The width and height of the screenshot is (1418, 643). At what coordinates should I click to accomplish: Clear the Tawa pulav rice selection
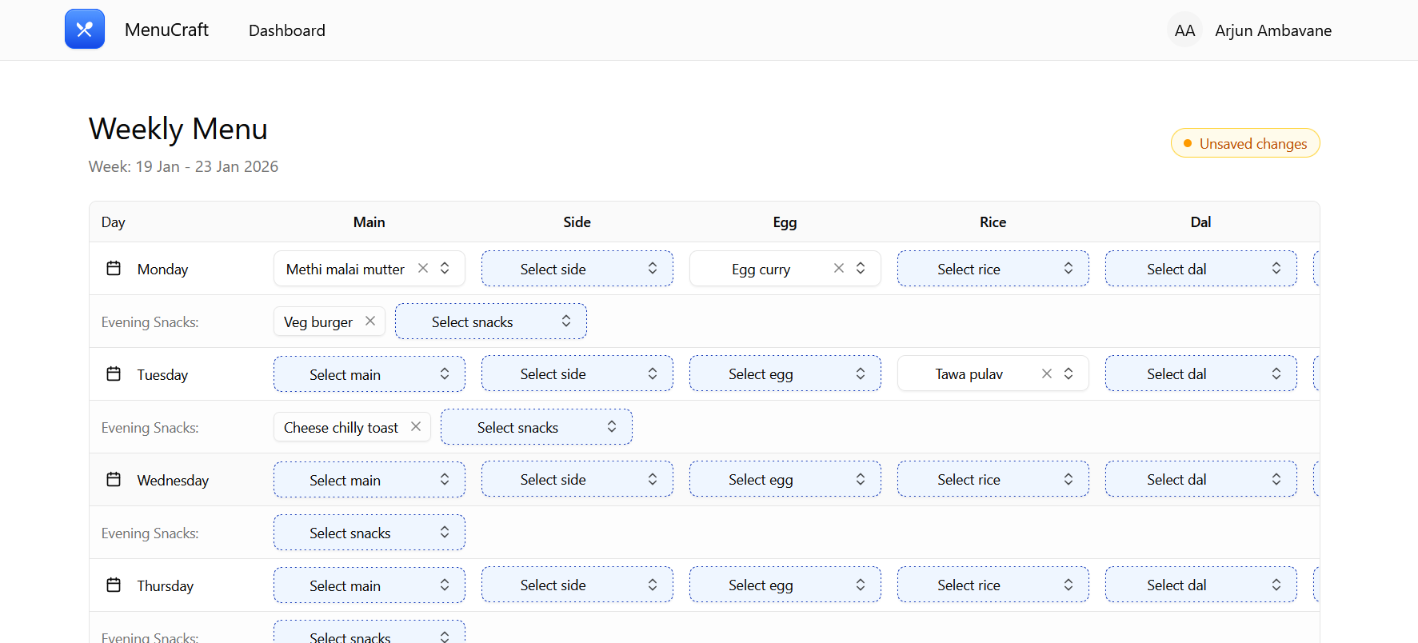pyautogui.click(x=1047, y=374)
